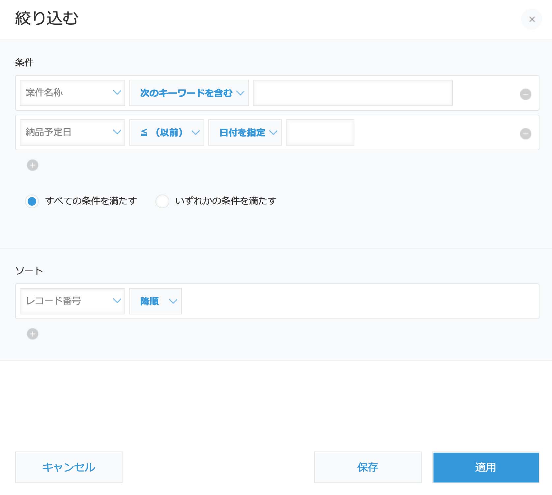Open the レコード番号 sort field dropdown
The height and width of the screenshot is (495, 552).
point(72,301)
